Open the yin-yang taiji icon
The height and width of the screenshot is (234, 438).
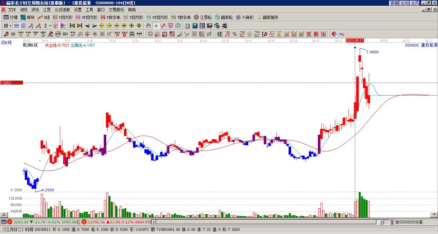334,34
